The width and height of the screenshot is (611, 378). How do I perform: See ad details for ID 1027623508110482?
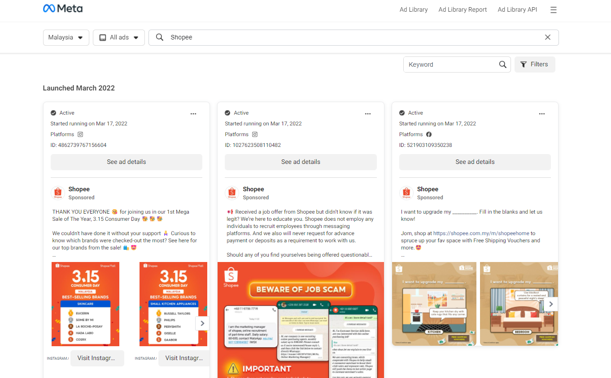[x=301, y=162]
